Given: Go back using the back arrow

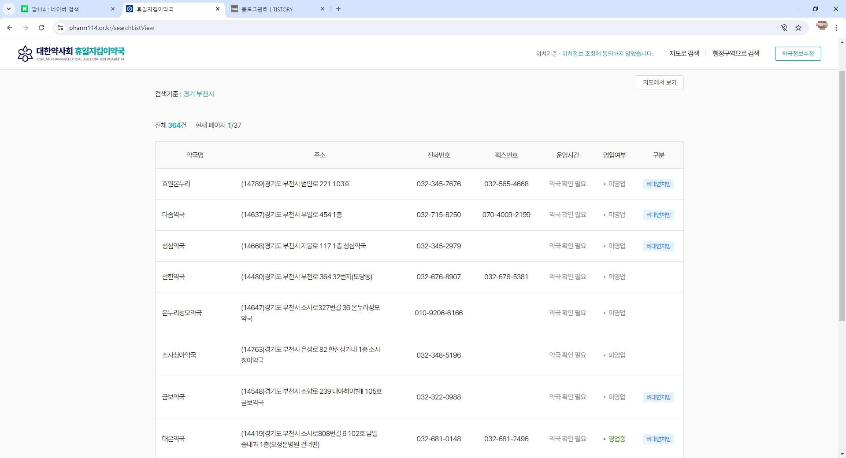Looking at the screenshot, I should (10, 27).
